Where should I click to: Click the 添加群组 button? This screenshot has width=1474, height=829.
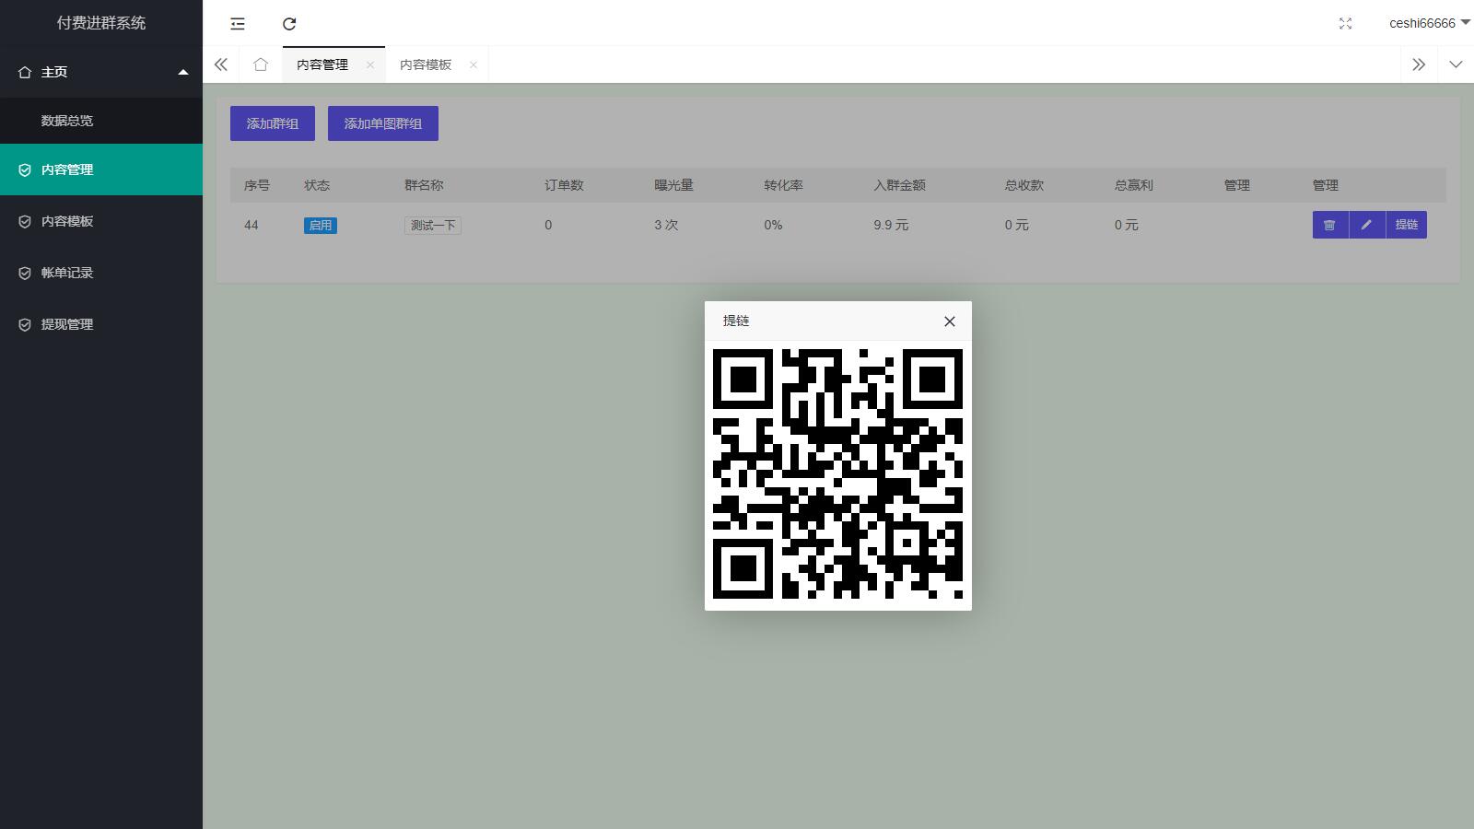click(x=273, y=123)
